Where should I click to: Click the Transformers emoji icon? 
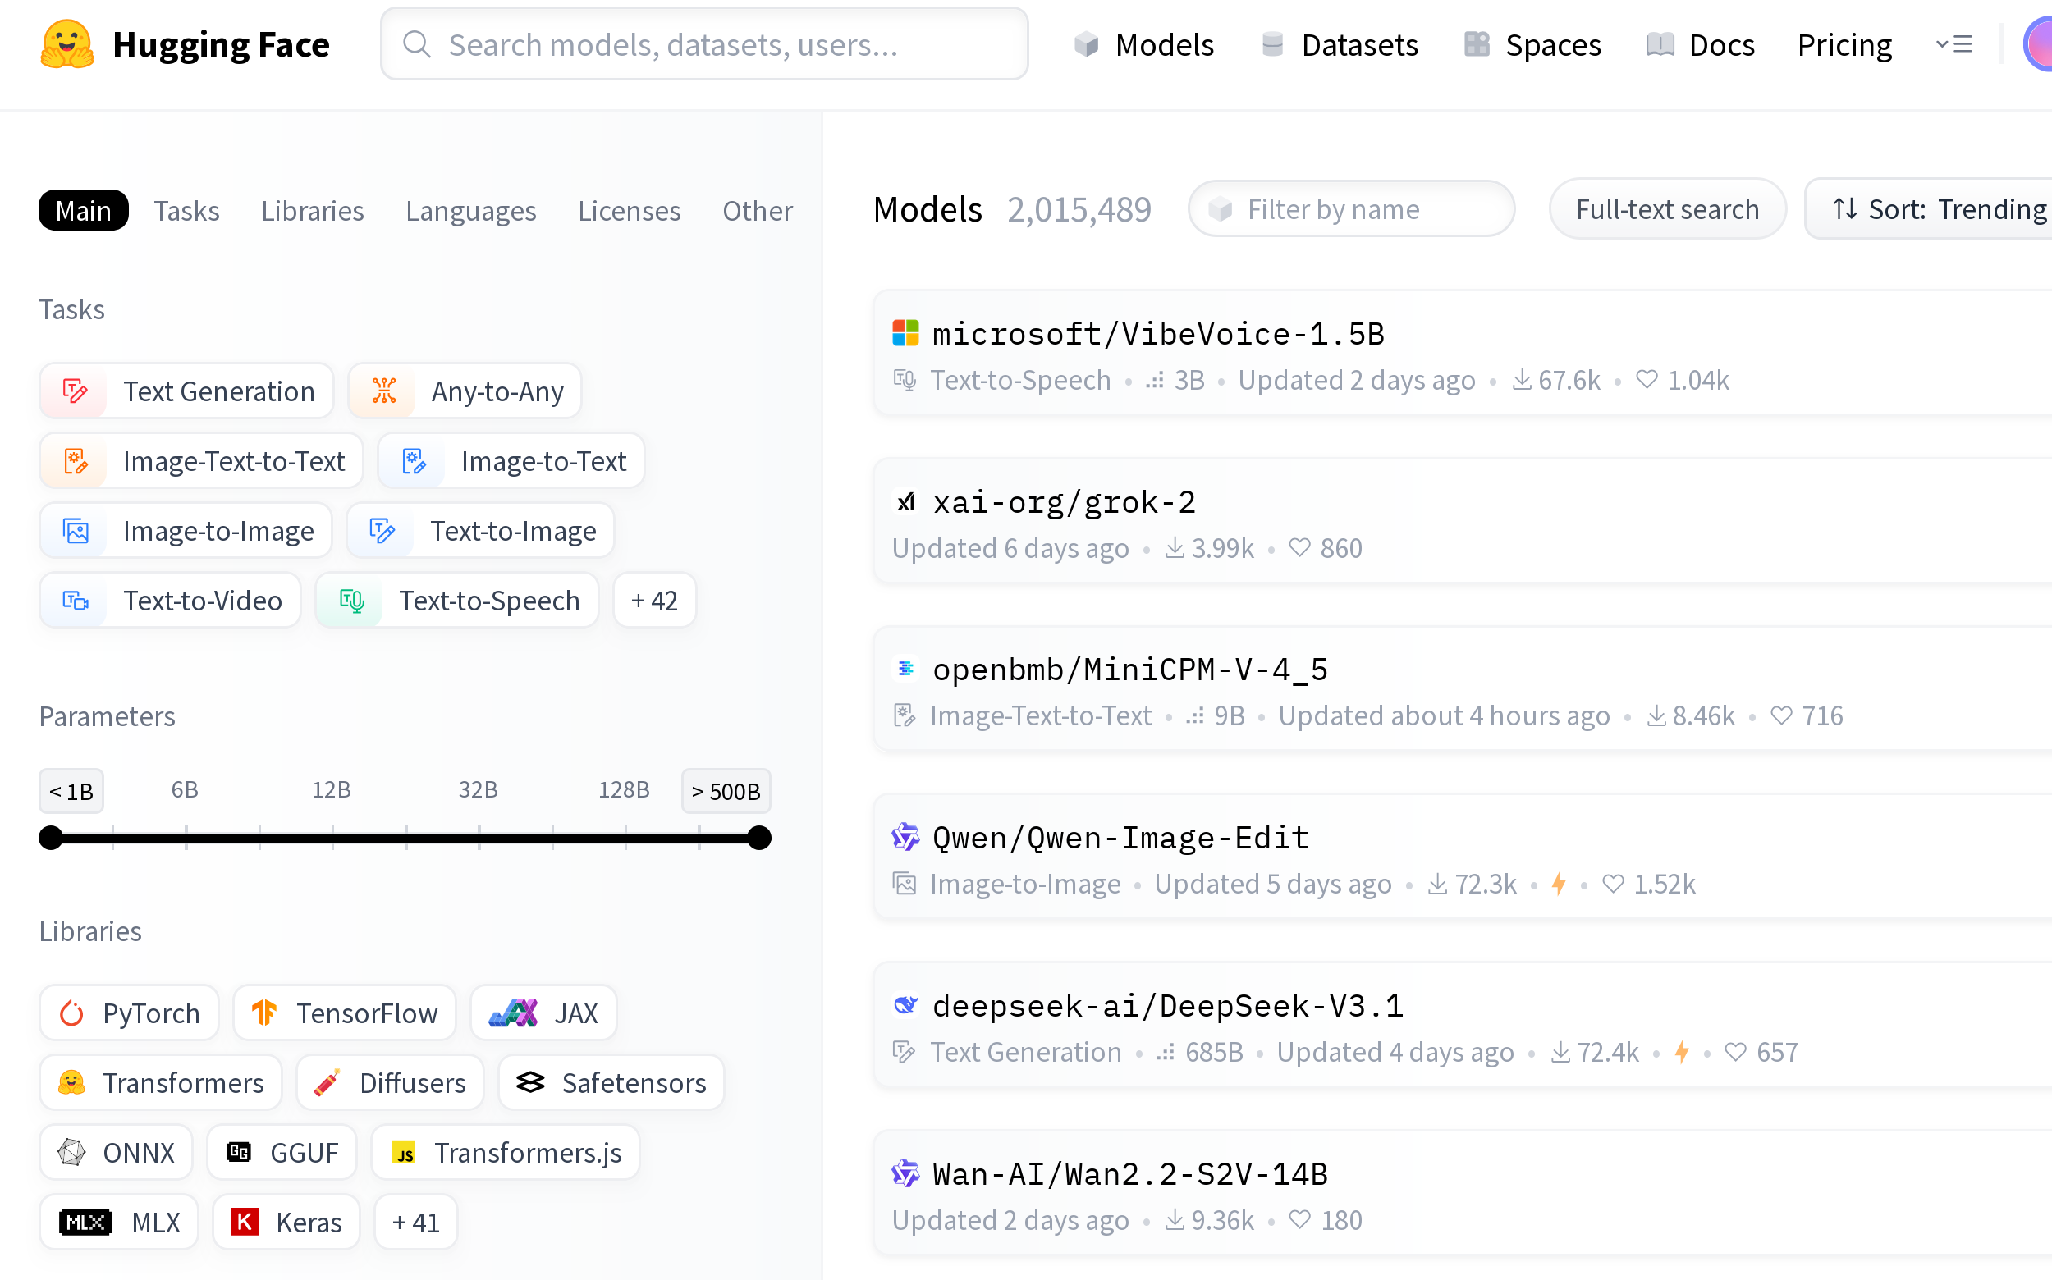coord(72,1083)
